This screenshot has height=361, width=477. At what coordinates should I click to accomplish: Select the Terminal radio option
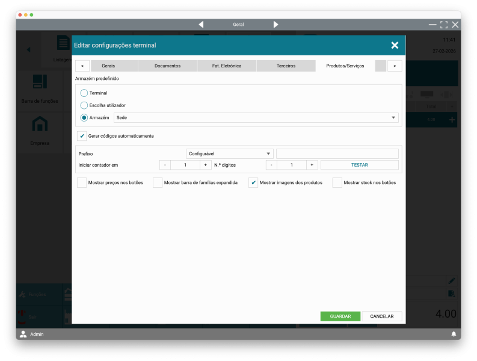point(84,93)
